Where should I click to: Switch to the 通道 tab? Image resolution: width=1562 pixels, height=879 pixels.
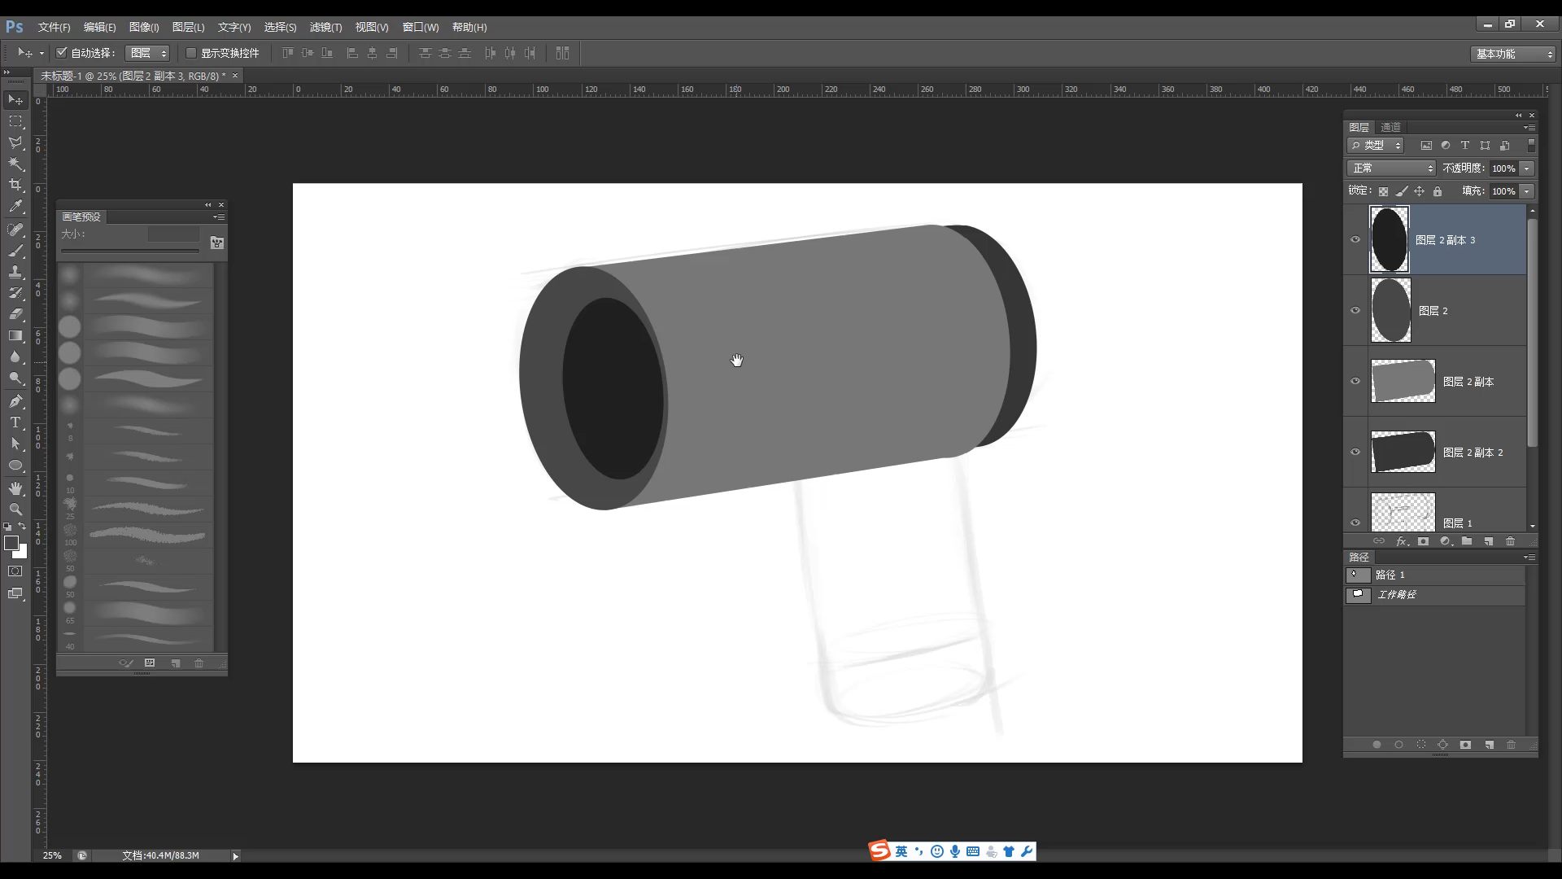[x=1390, y=127]
